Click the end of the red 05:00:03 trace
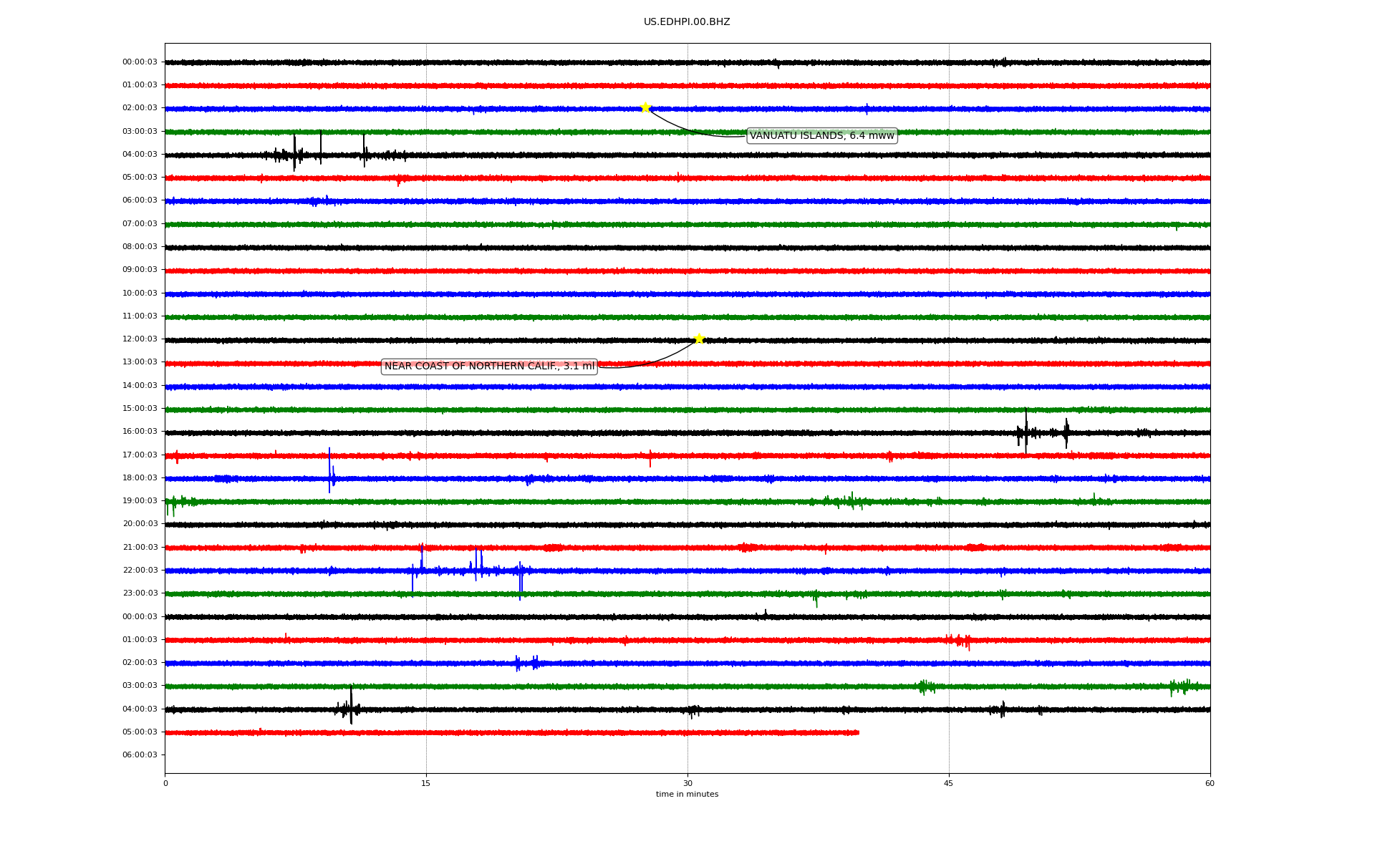 (857, 733)
